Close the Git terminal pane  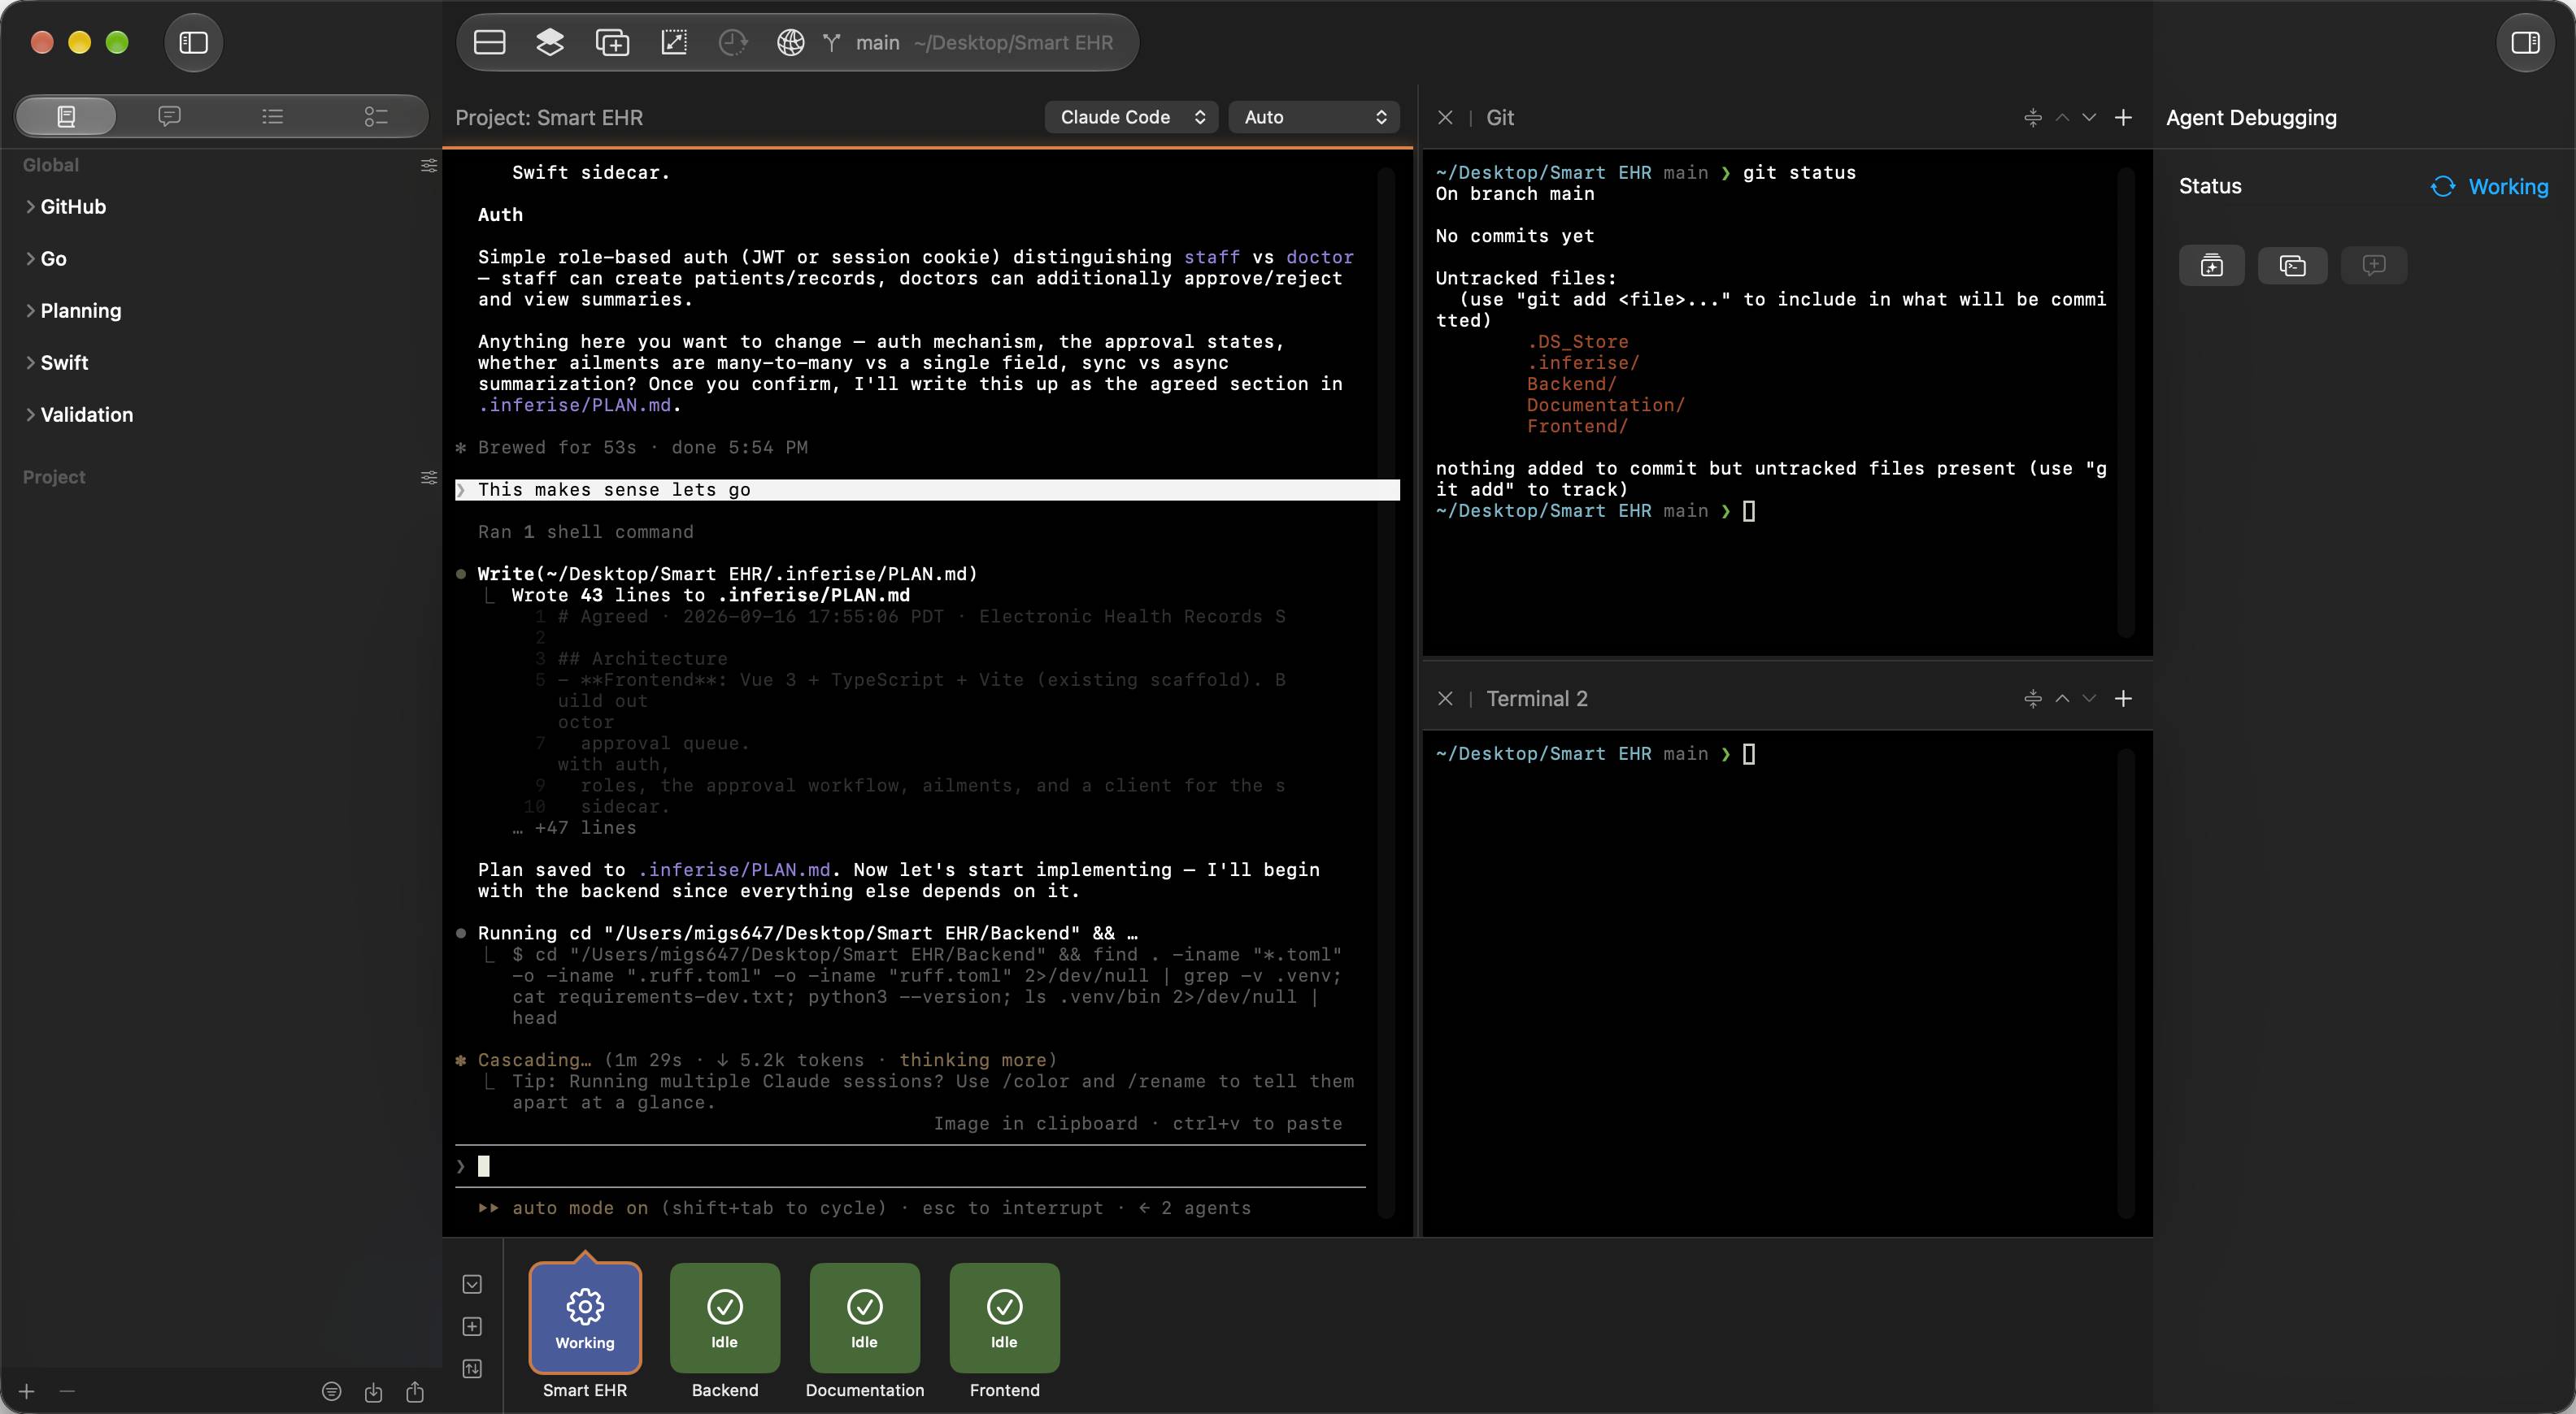coord(1445,117)
